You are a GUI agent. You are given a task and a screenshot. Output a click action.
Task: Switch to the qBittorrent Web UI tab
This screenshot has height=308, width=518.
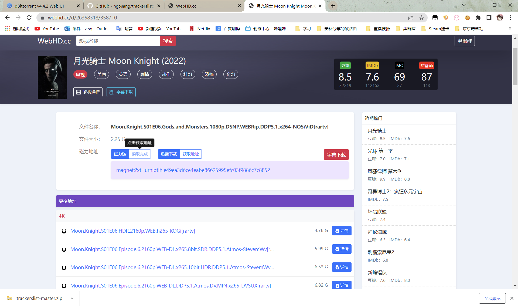click(39, 6)
